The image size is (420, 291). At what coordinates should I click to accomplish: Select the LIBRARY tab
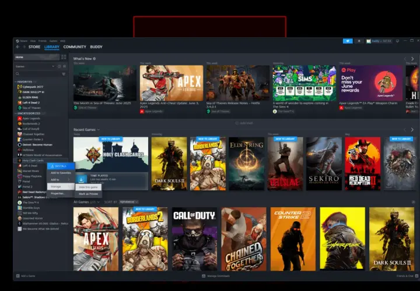(x=52, y=47)
